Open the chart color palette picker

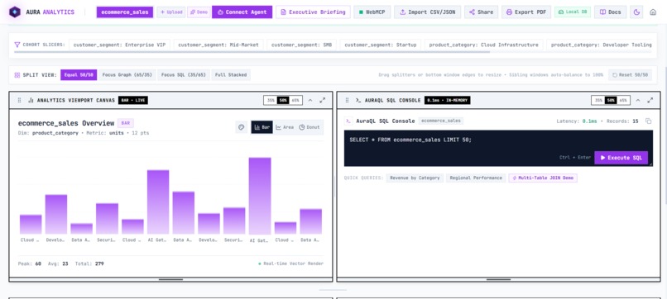click(x=241, y=127)
